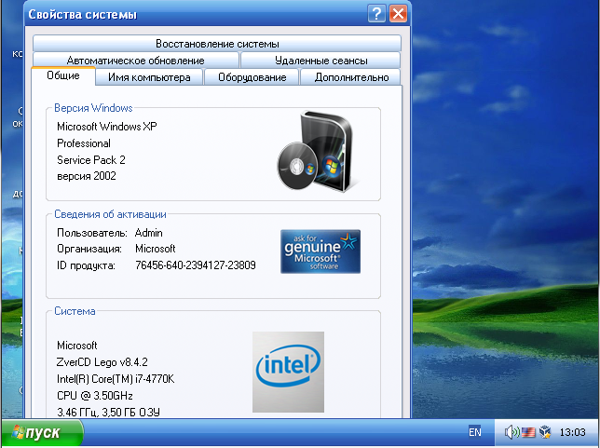Click the 13:03 taskbar clock

tap(572, 433)
